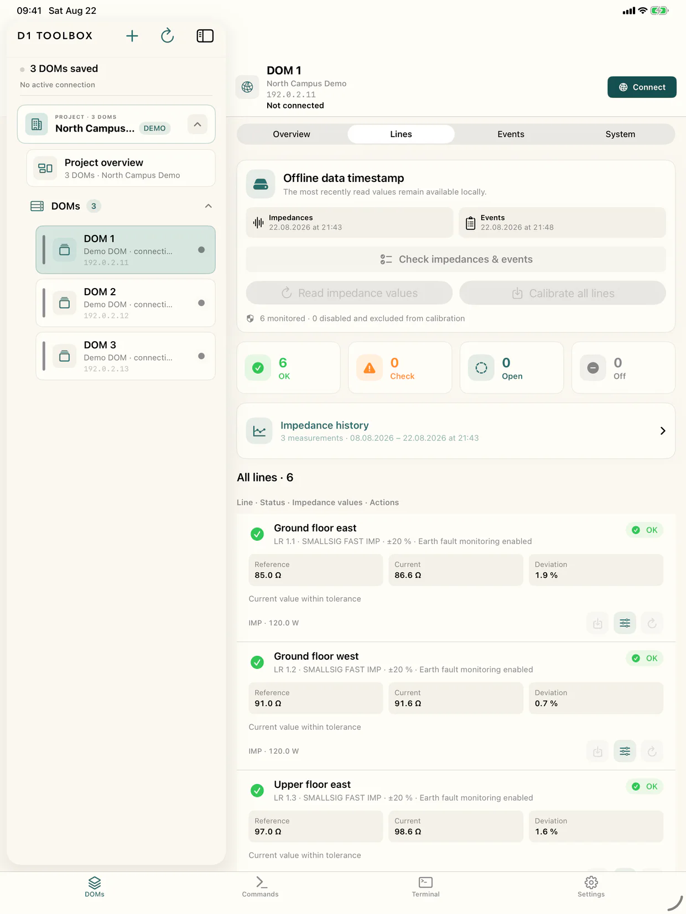
Task: Click the Connect button
Action: [642, 87]
